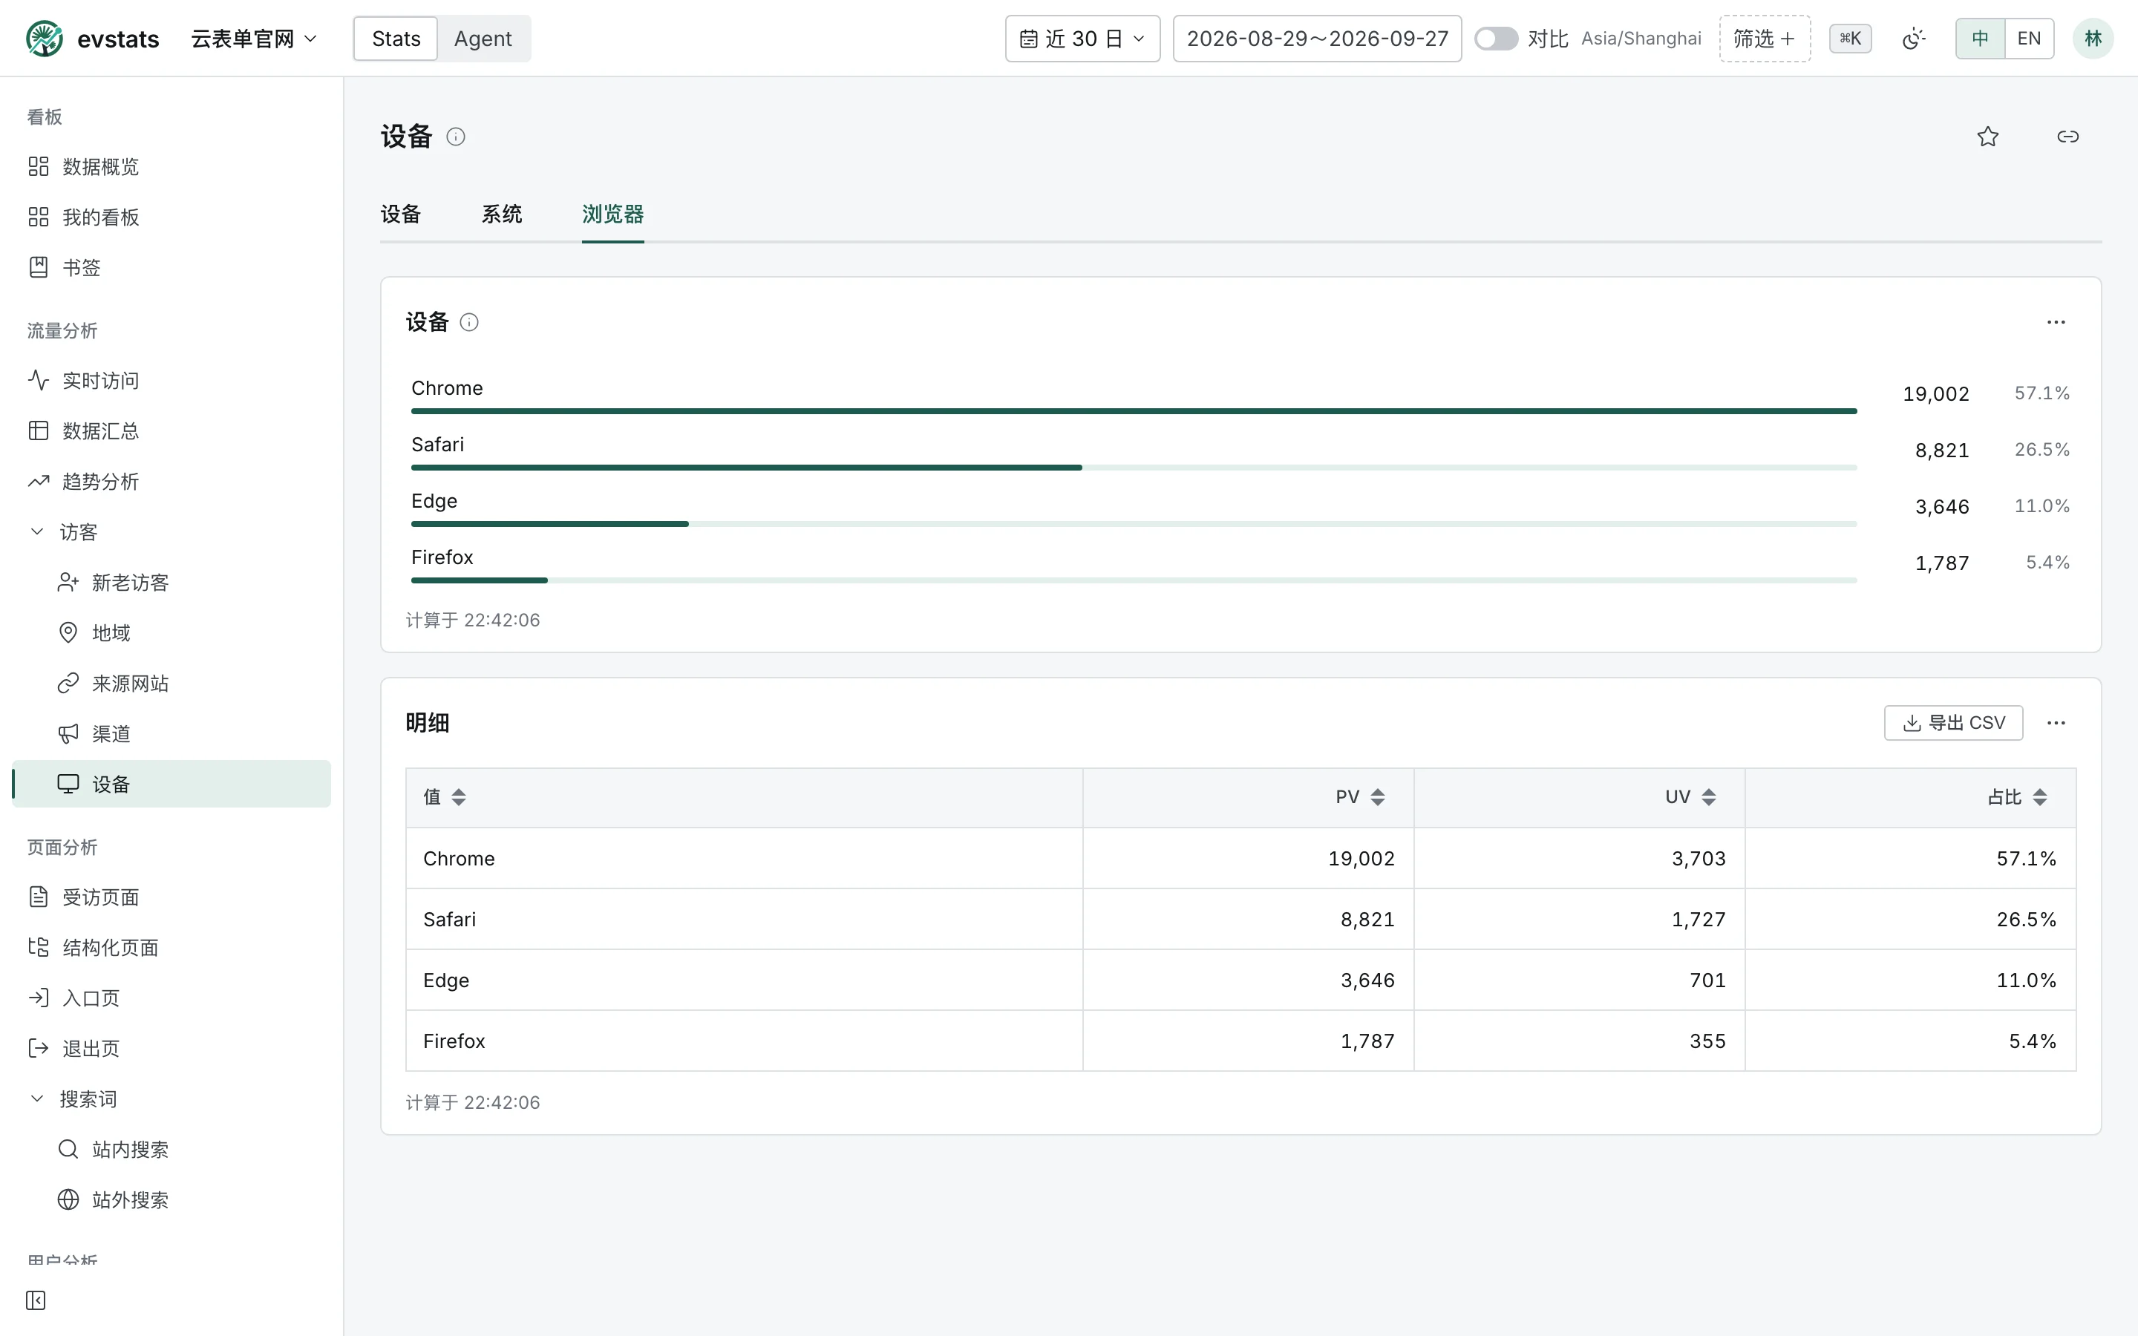Switch language to EN

2030,39
